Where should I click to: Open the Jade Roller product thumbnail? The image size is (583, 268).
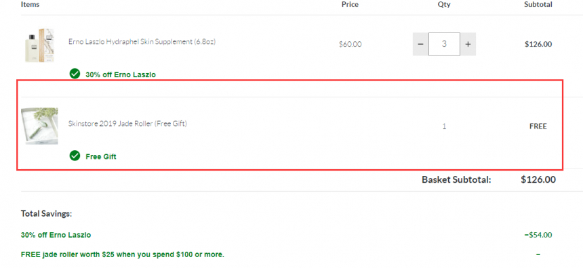point(39,126)
